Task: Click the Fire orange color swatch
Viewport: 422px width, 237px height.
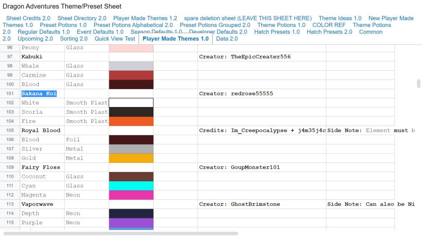Action: click(x=131, y=121)
